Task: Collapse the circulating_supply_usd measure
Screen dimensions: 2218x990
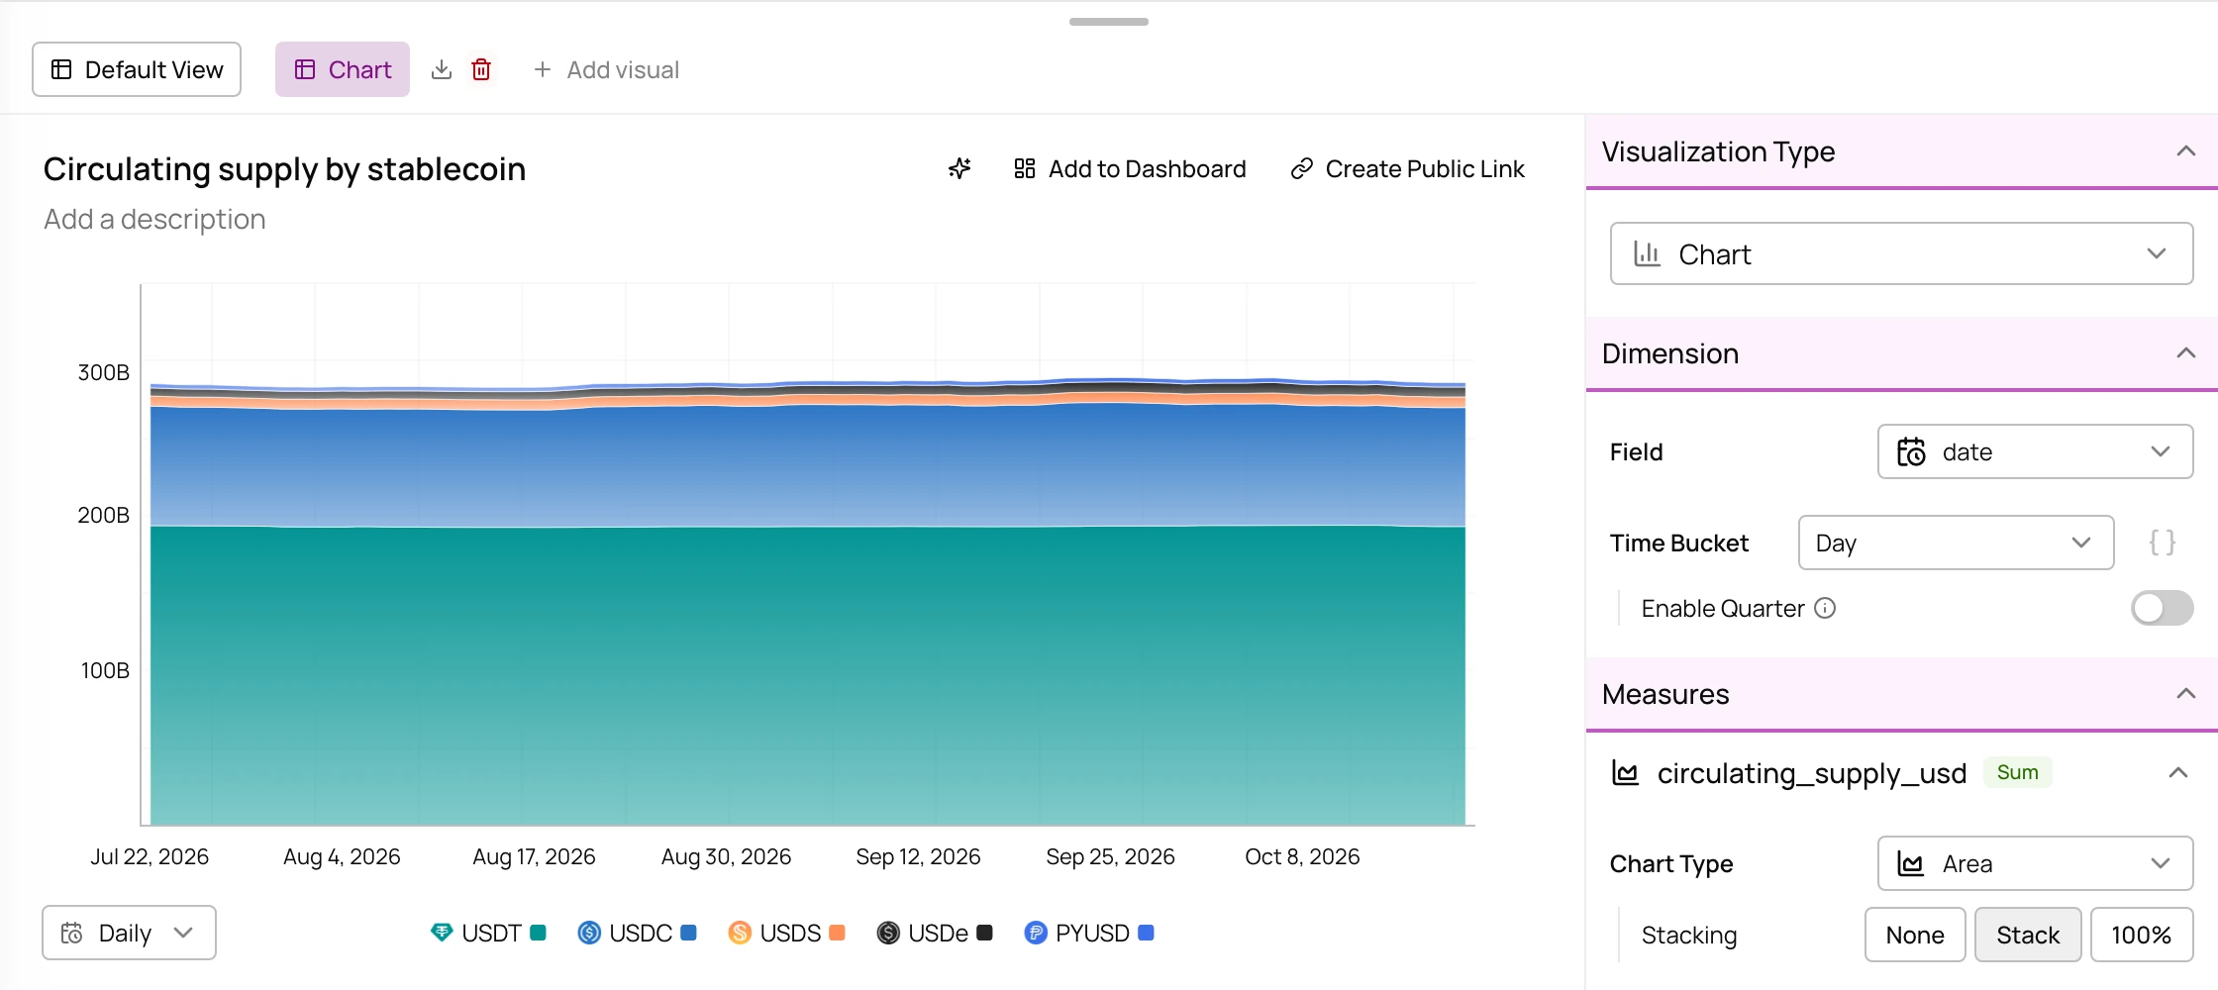Action: click(2178, 772)
